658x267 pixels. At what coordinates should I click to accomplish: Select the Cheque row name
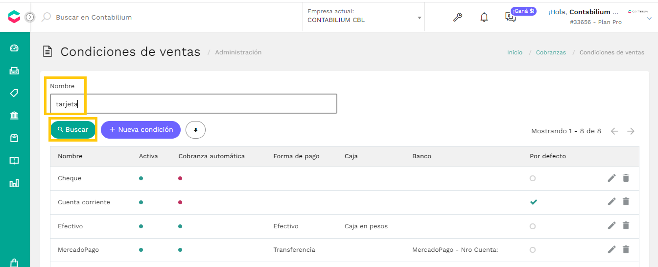[x=70, y=178]
